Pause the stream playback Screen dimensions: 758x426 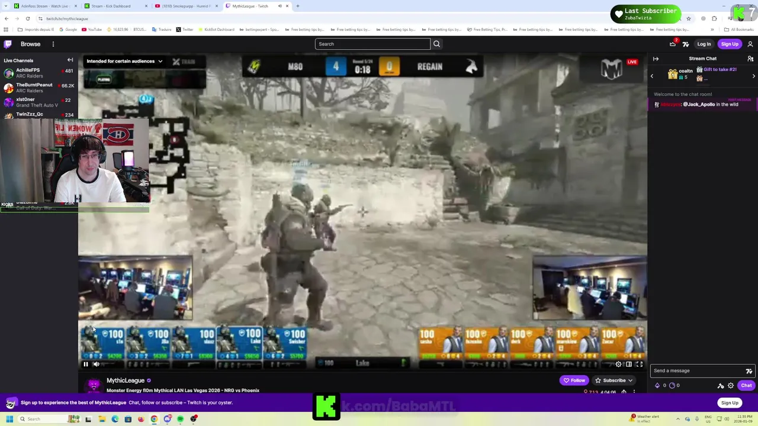85,364
